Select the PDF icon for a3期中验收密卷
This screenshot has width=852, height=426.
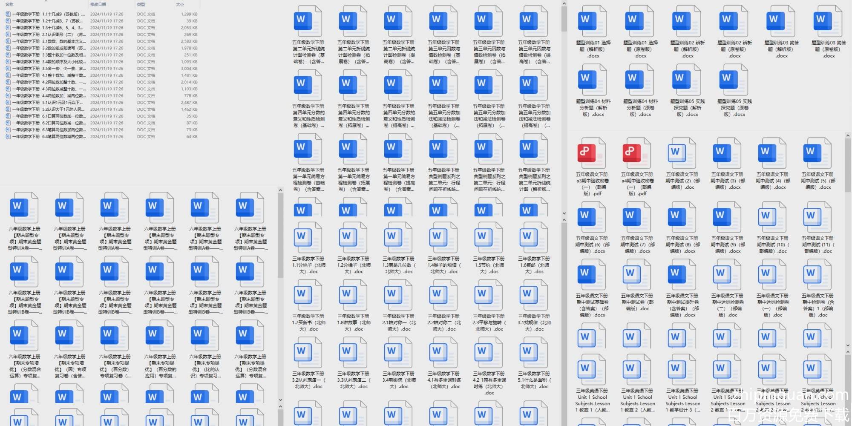(591, 153)
